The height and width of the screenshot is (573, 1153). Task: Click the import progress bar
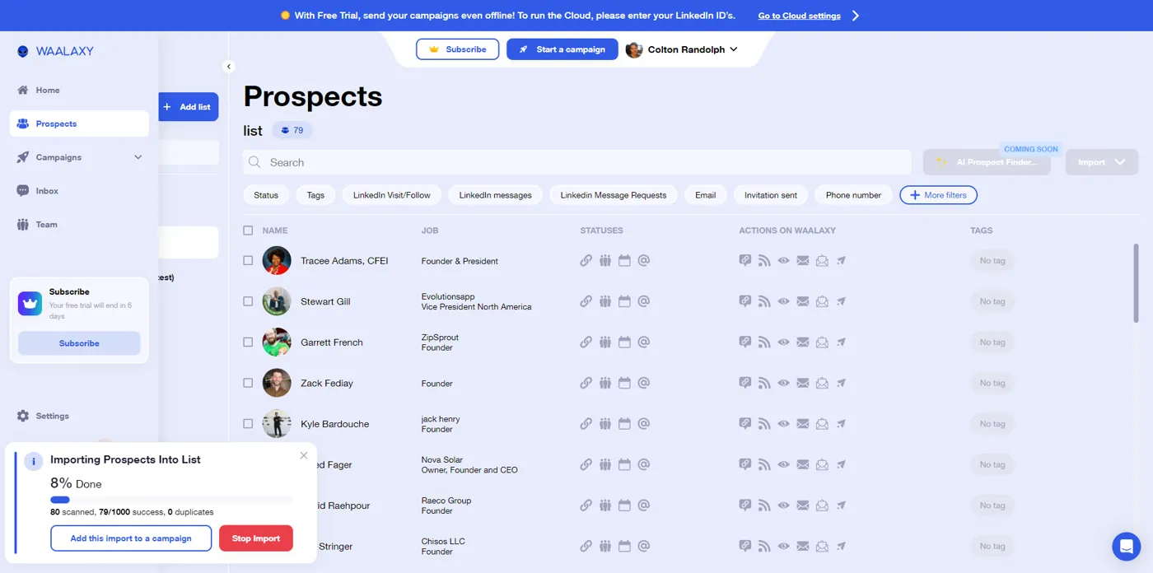pos(171,499)
